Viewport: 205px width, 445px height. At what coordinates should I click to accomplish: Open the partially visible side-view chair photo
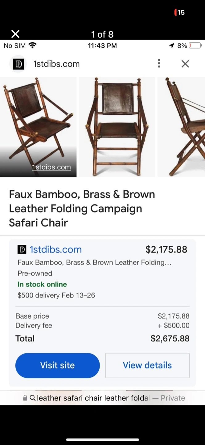click(x=182, y=127)
